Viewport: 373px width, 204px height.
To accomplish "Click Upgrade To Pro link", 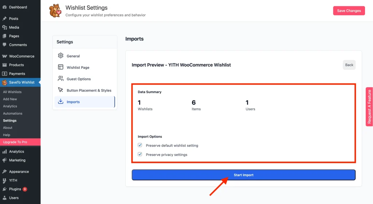I will pyautogui.click(x=15, y=142).
